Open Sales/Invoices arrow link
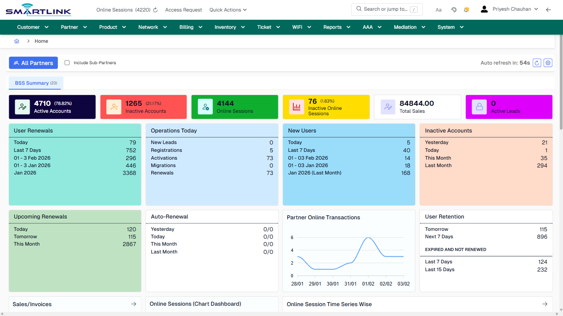 pos(134,304)
